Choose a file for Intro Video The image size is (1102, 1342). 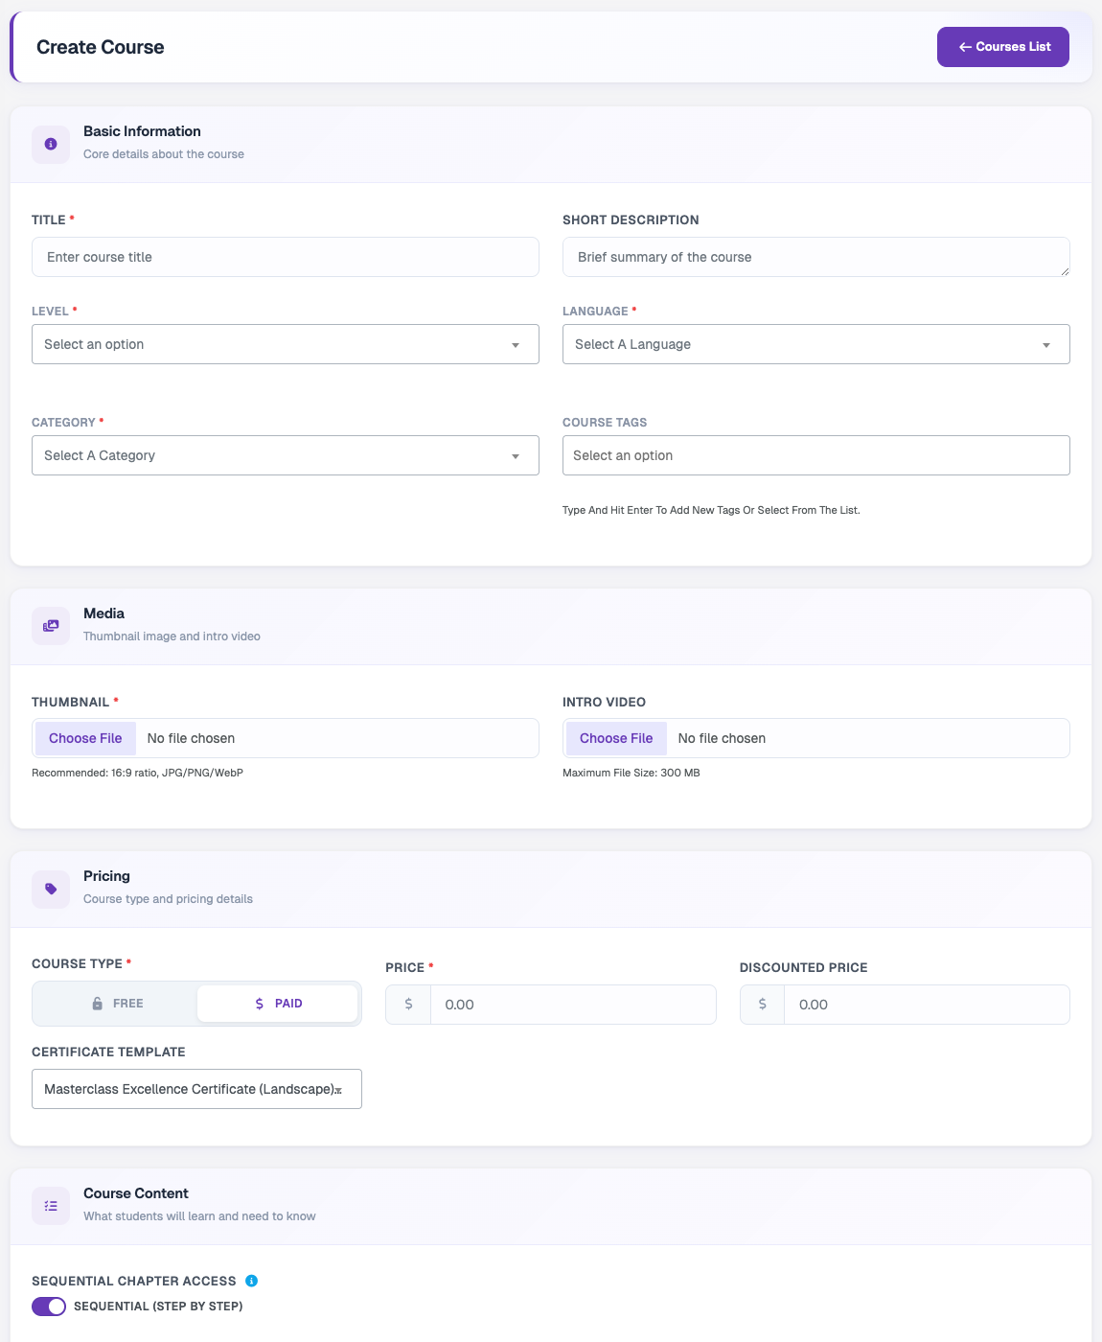(616, 738)
